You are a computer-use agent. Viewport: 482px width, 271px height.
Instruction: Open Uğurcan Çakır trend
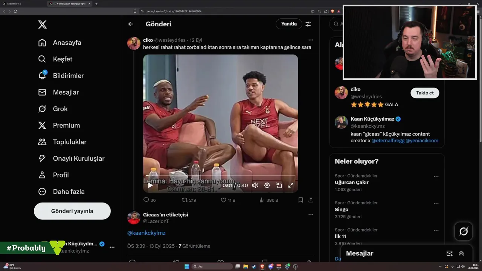pos(352,183)
